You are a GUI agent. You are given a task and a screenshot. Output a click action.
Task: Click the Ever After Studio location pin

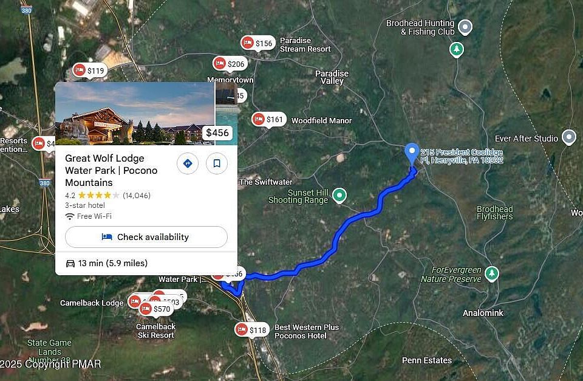[569, 137]
